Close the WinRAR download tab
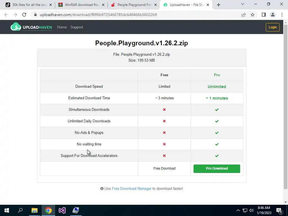 (x=103, y=5)
